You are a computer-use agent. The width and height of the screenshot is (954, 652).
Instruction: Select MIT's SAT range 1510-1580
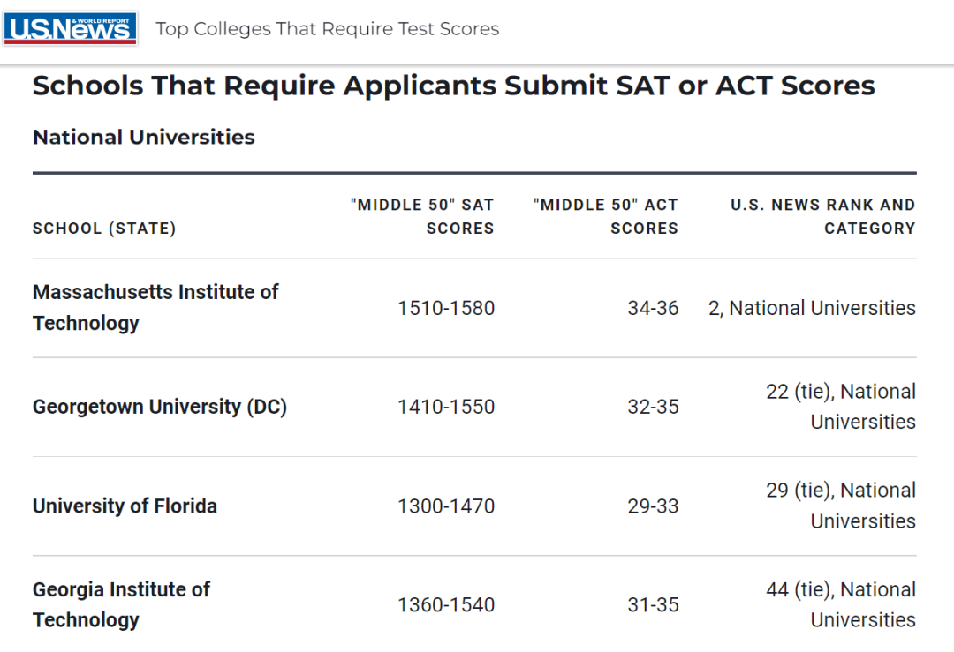446,308
